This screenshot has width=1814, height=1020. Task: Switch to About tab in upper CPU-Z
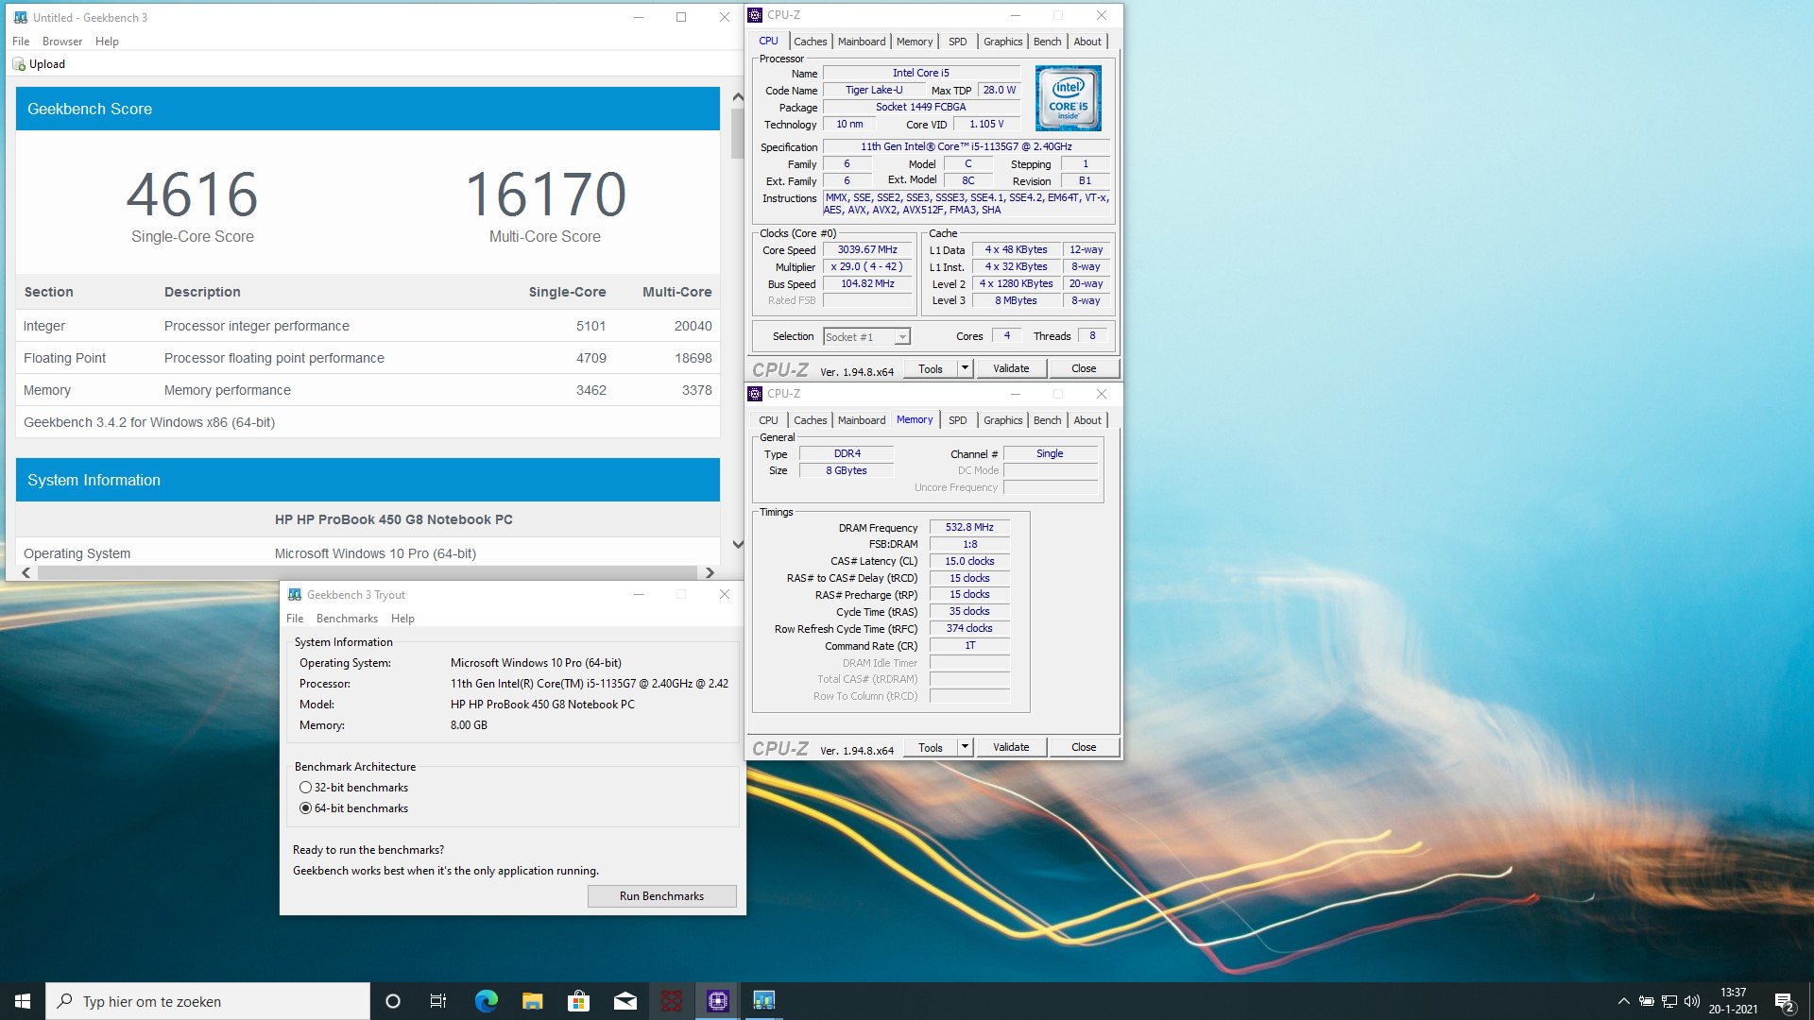coord(1087,42)
